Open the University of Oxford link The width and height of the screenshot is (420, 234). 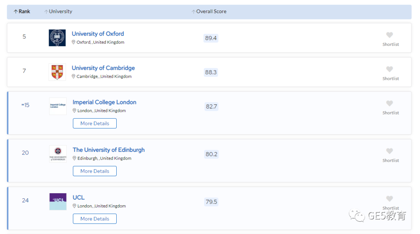98,34
